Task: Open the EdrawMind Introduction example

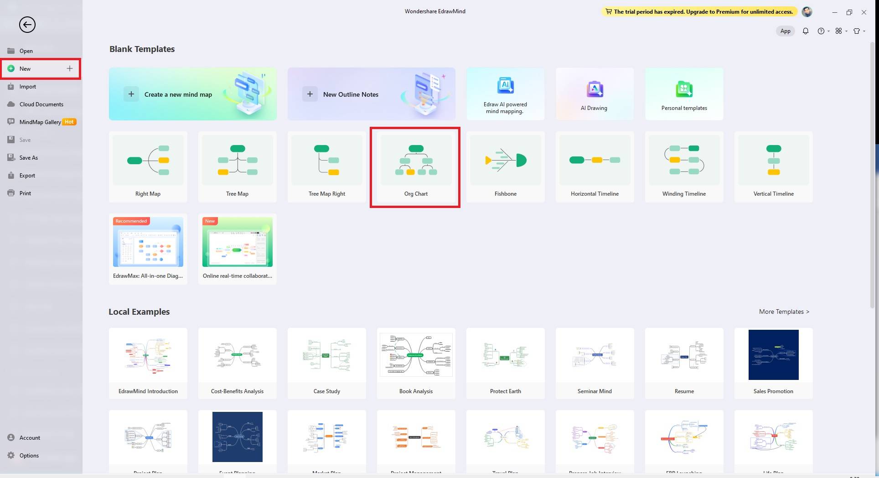Action: 148,364
